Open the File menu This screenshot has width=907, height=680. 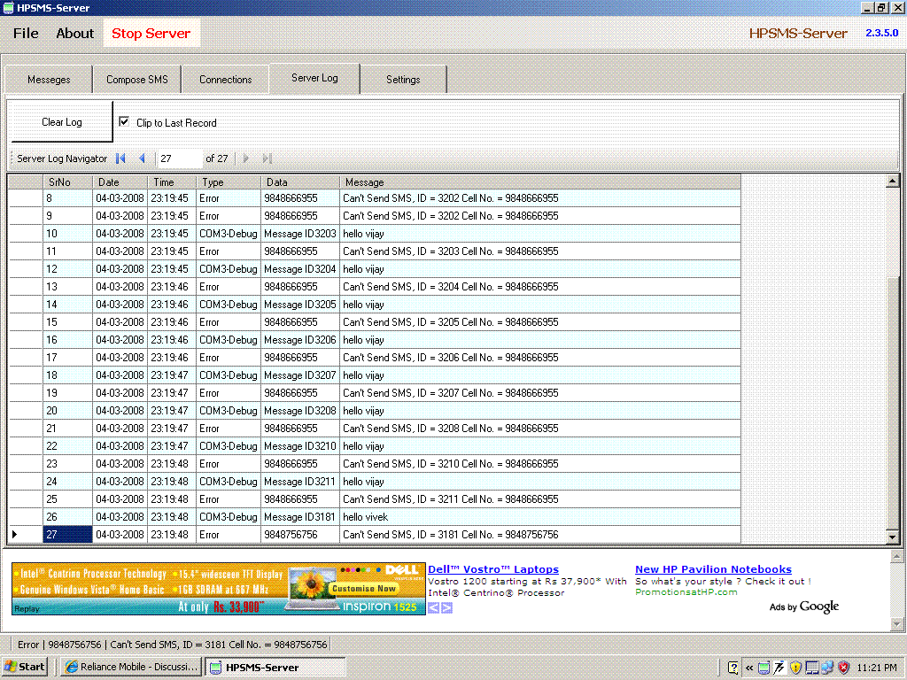[x=26, y=34]
